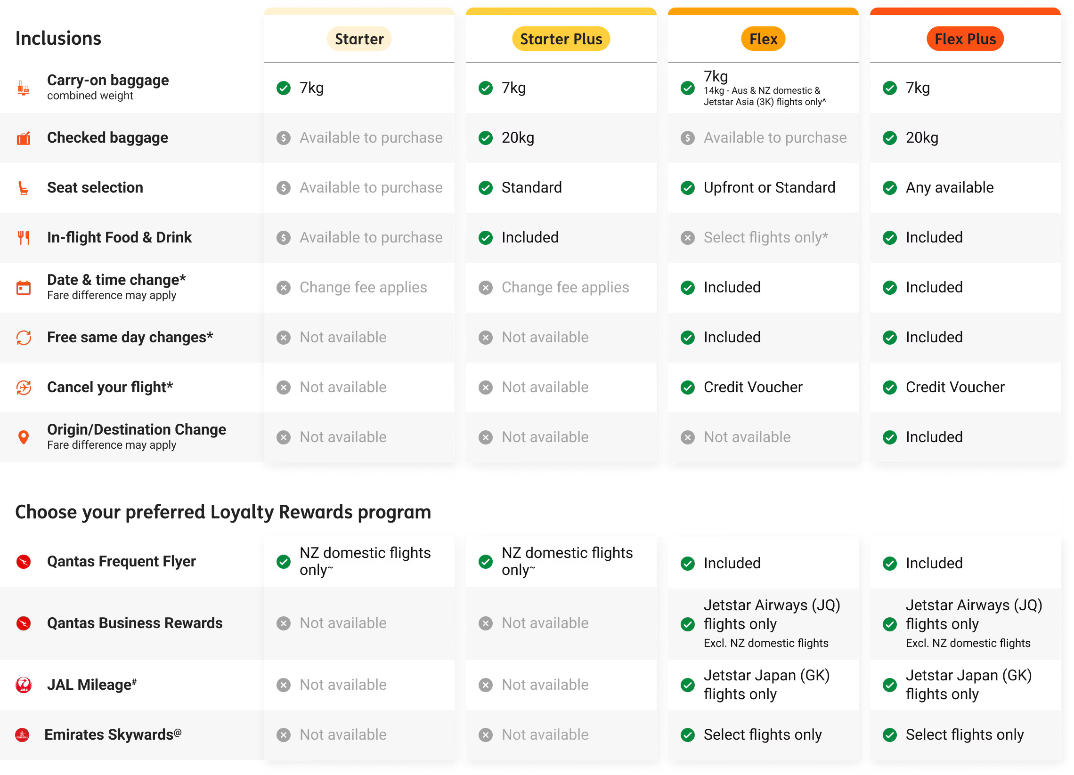Screen dimensions: 1074x775
Task: Click the Qantas Business Rewards label
Action: coord(135,623)
